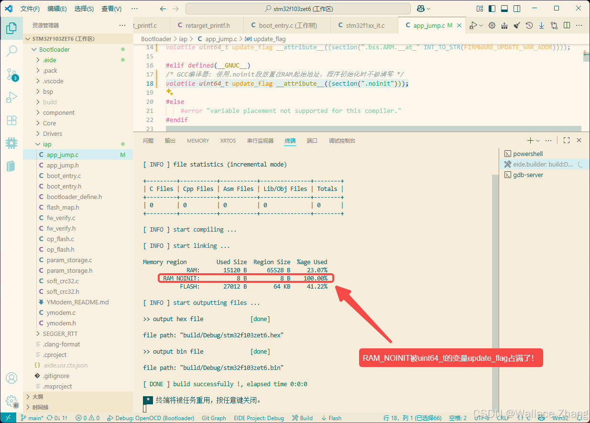590x423 pixels.
Task: Open the Manage gear in activity bar
Action: click(11, 401)
